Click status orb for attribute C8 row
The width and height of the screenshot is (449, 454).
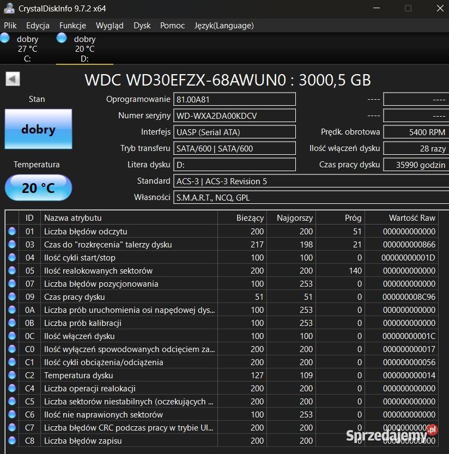point(12,440)
